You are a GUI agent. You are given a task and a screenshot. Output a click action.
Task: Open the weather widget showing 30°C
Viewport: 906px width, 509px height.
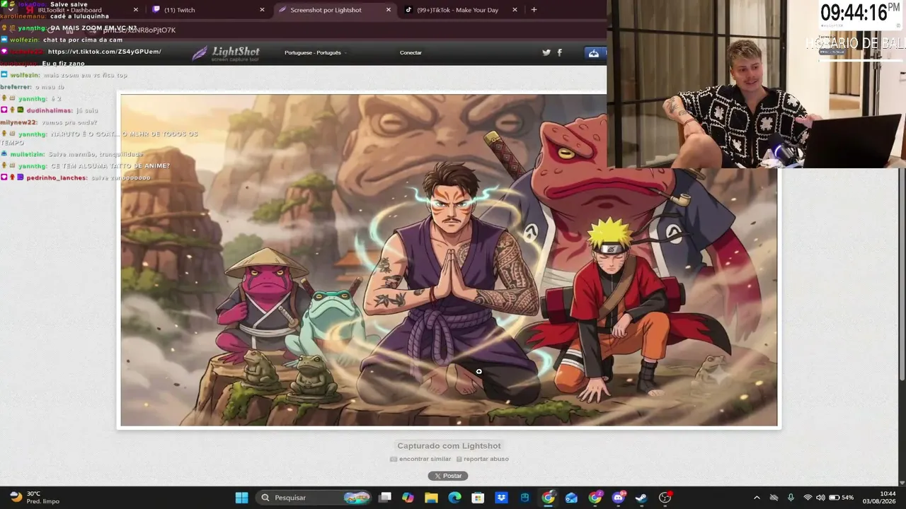click(x=34, y=498)
